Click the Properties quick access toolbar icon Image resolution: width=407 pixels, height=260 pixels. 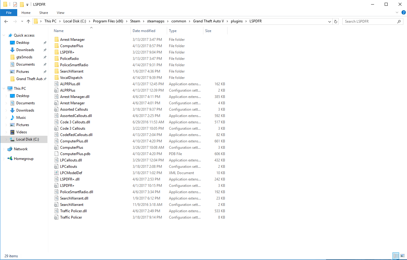[x=15, y=5]
